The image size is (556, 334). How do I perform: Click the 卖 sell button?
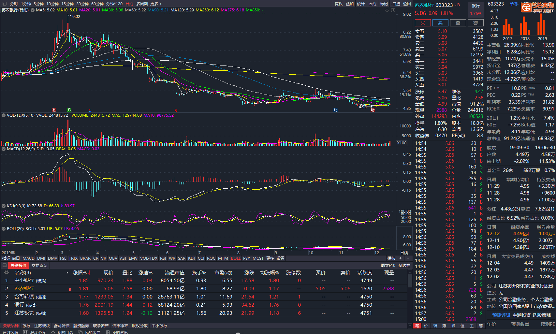point(440,23)
